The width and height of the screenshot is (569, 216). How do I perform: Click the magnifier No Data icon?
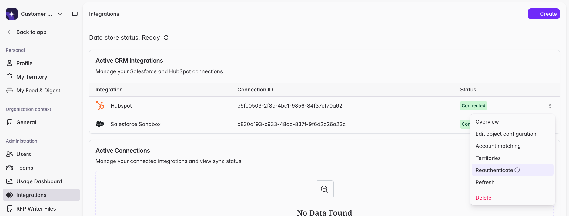point(325,189)
